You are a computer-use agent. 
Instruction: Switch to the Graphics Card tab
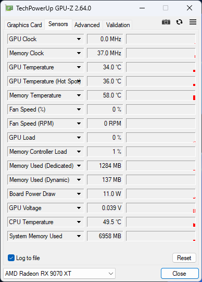[24, 25]
